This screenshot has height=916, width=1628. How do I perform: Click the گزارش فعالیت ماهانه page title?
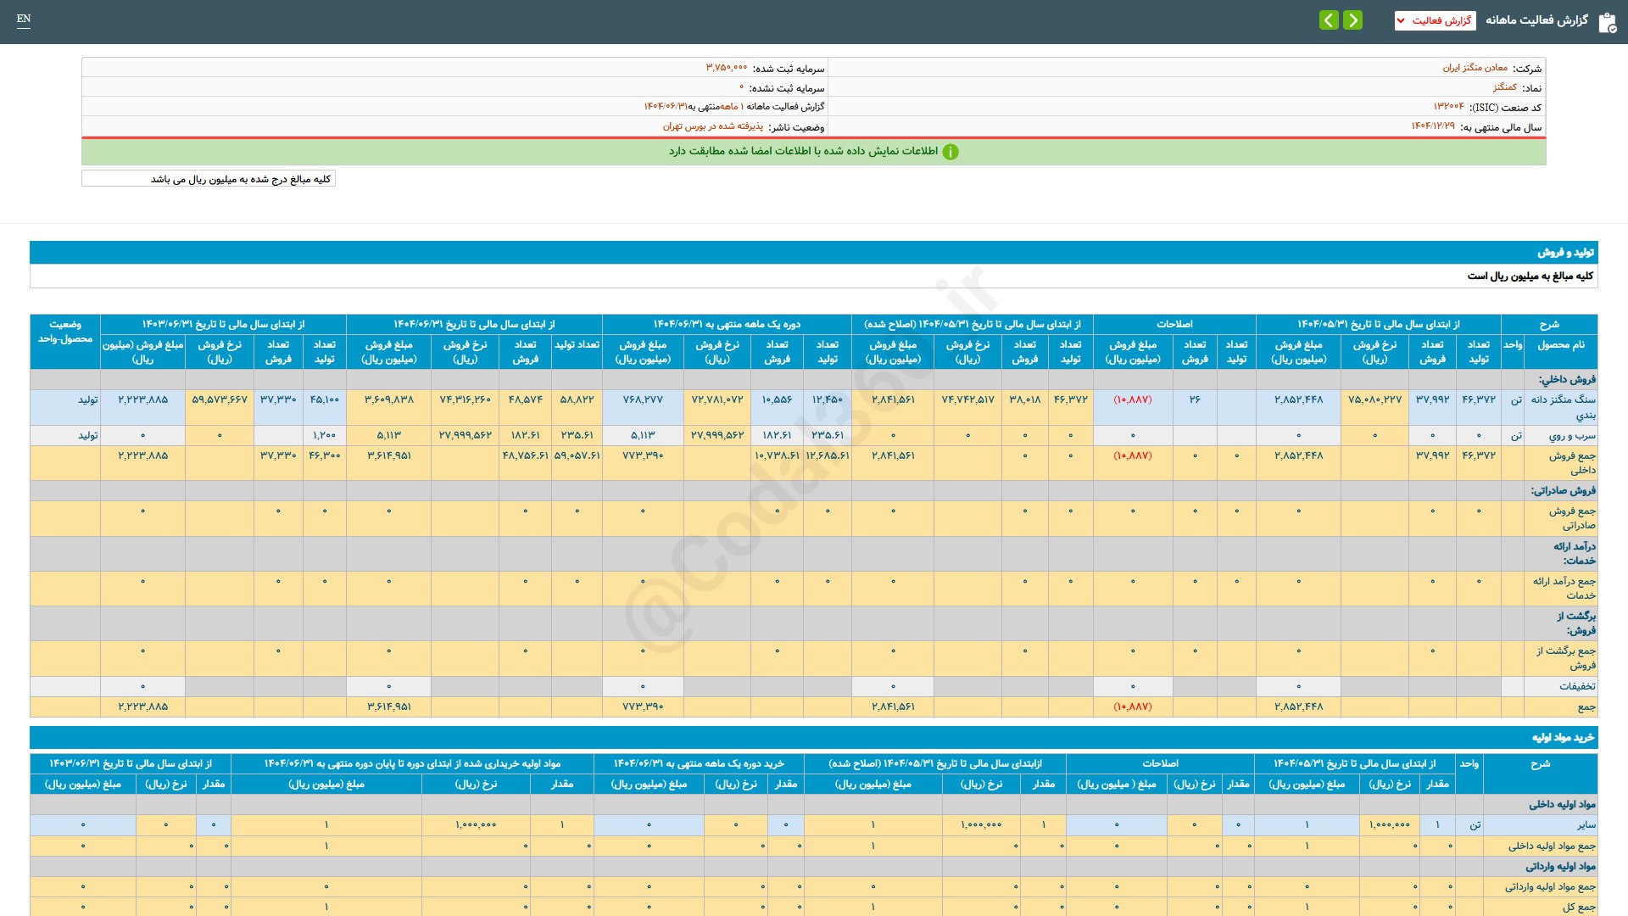coord(1536,20)
